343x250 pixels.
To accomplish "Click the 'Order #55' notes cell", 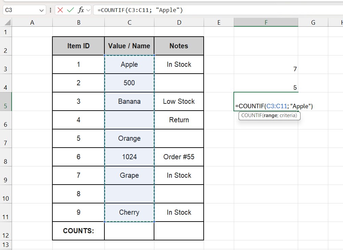I will pos(179,157).
